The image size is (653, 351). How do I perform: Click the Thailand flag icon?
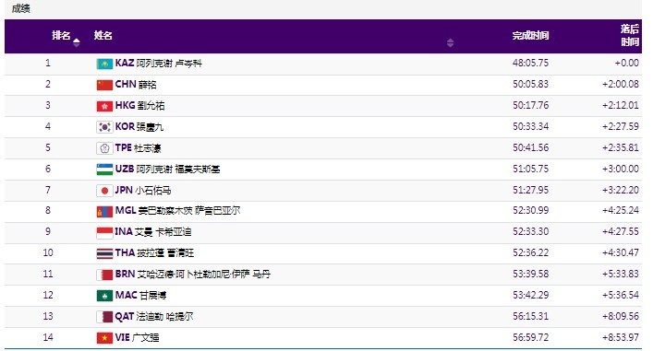point(104,253)
